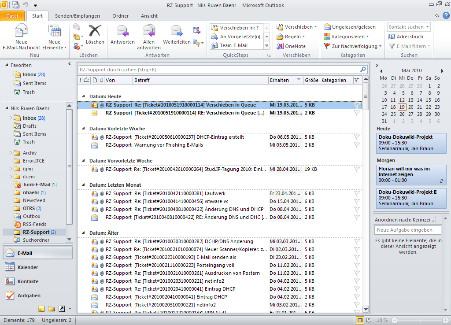Switch to the Senden/Empfangen tab
Viewport: 451px width, 325px height.
point(77,16)
